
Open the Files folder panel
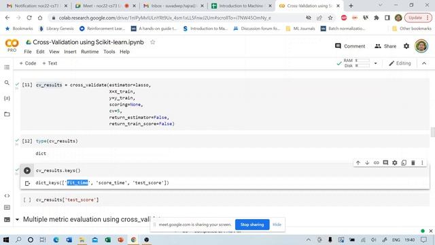click(x=7, y=114)
